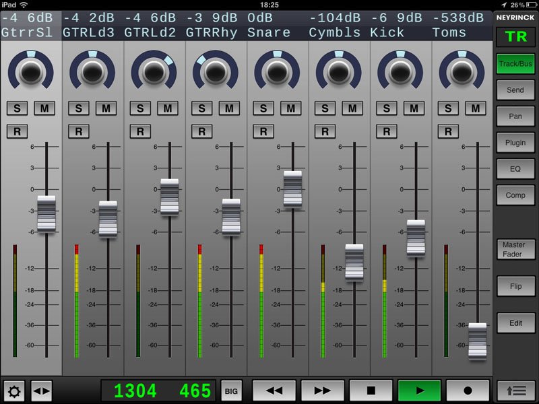The height and width of the screenshot is (404, 539).
Task: Grab the Toms volume fader
Action: pos(478,341)
